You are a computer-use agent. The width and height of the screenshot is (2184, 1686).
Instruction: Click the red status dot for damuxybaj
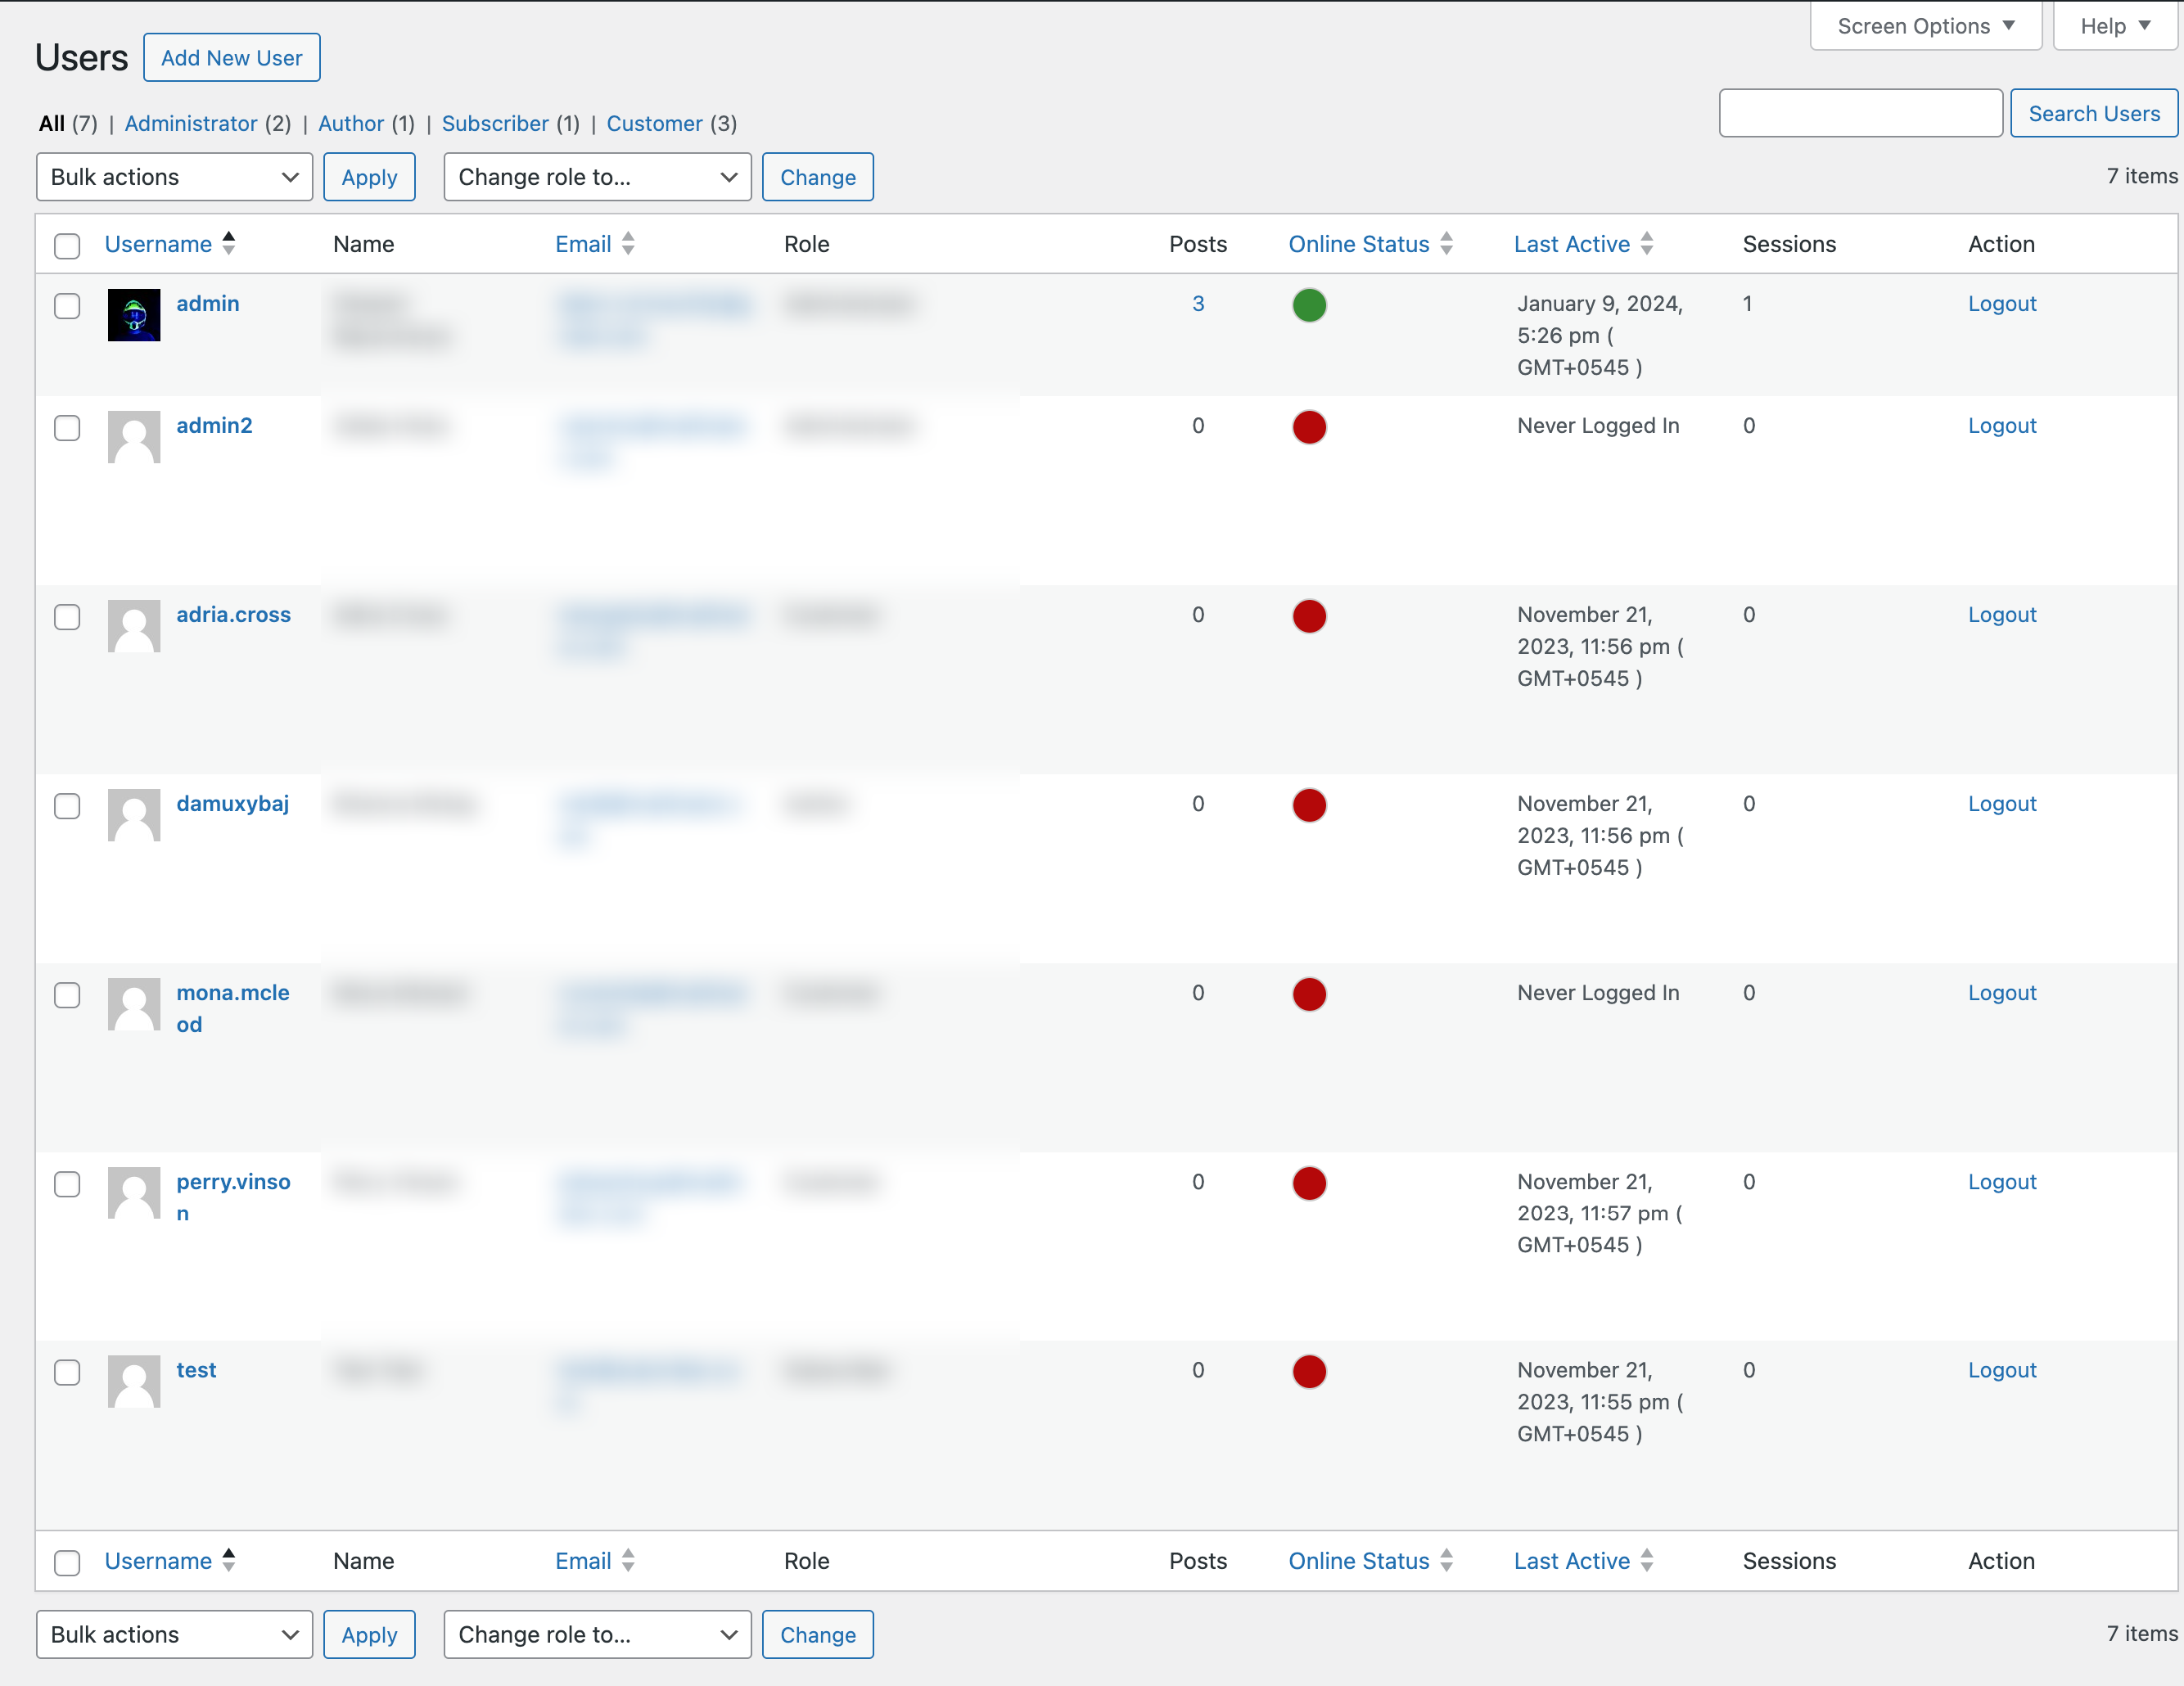coord(1309,805)
